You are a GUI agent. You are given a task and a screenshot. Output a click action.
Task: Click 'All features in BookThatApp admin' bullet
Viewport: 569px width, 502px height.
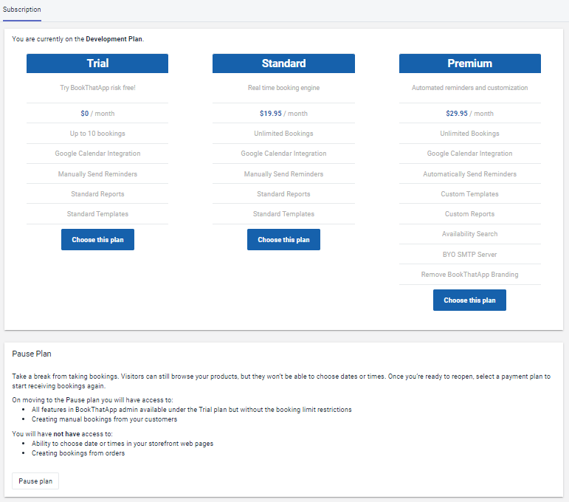[192, 410]
